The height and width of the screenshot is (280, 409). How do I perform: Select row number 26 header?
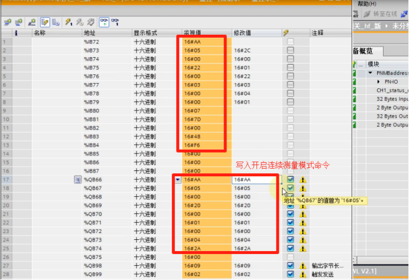6,257
